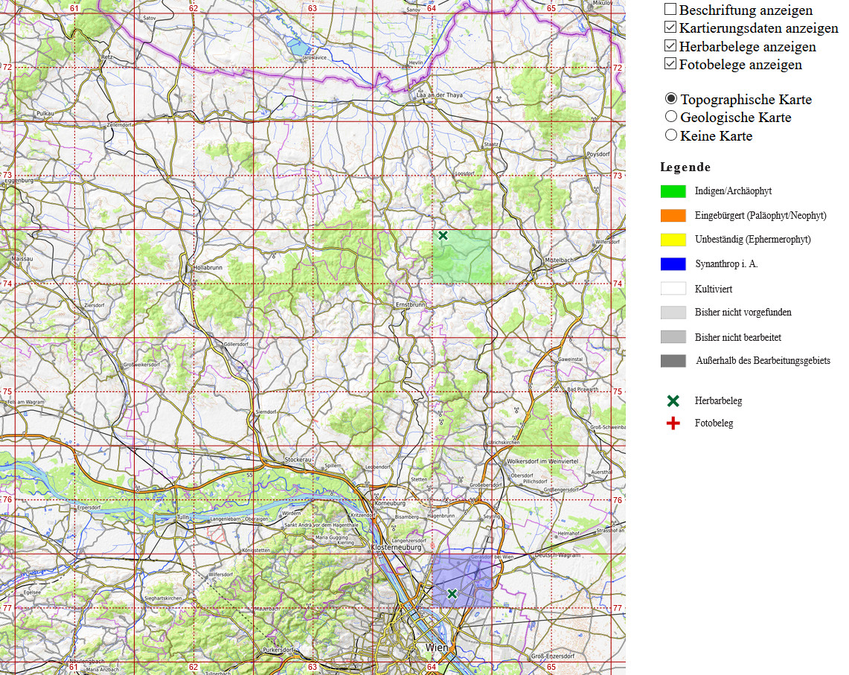Viewport: 849px width, 675px height.
Task: Select the Topographische Karte radio button
Action: 671,99
